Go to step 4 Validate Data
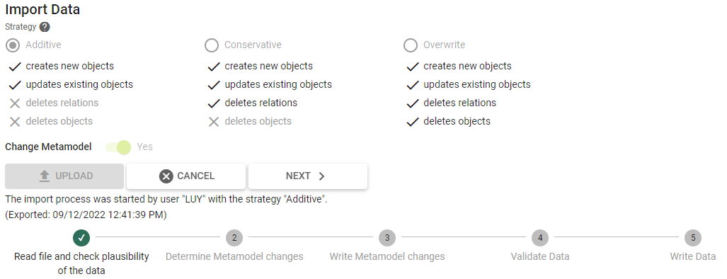727x279 pixels. coord(540,238)
